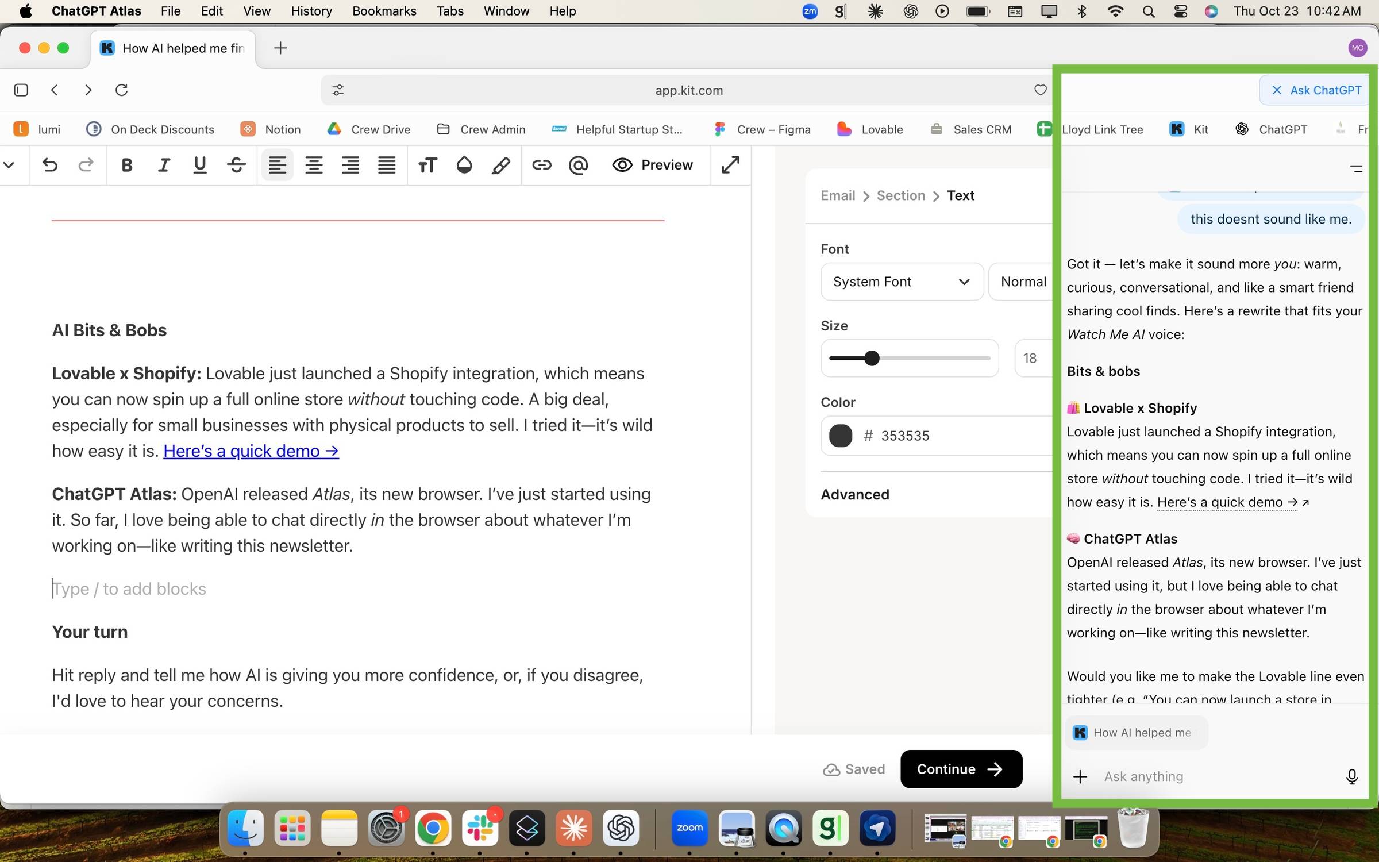Toggle the browser sidebar

click(21, 90)
